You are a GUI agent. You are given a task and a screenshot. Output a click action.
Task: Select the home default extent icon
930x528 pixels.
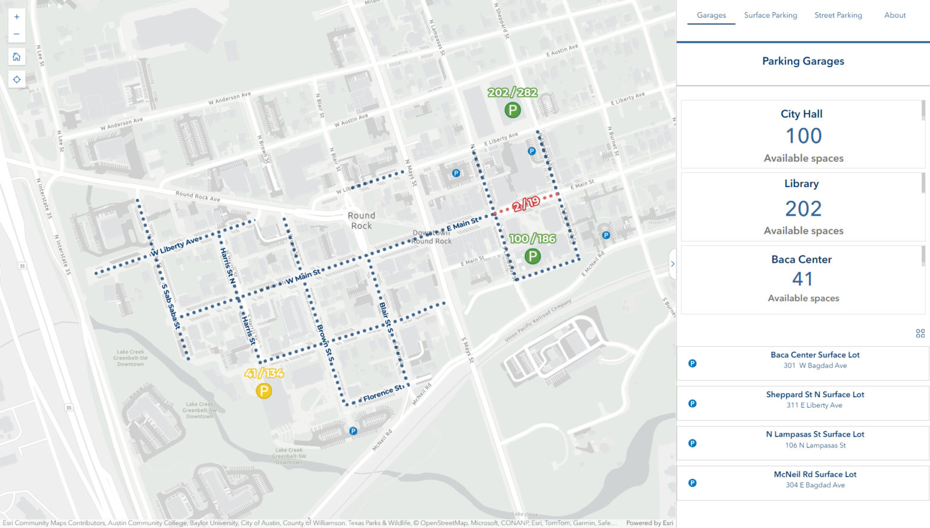click(16, 56)
